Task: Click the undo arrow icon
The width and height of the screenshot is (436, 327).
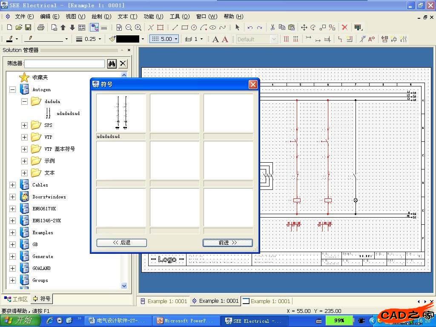Action: (250, 27)
